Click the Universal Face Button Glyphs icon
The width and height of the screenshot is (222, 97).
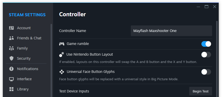tap(61, 72)
